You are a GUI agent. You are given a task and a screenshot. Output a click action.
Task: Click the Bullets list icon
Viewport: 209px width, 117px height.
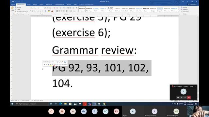pyautogui.click(x=57, y=8)
